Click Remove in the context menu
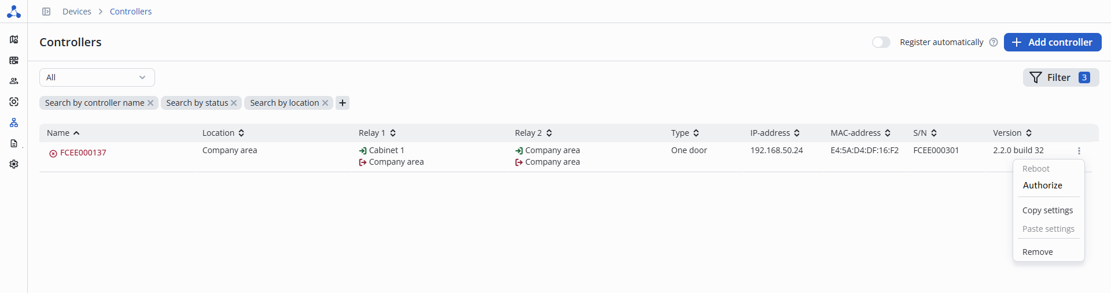The height and width of the screenshot is (293, 1111). [x=1038, y=252]
